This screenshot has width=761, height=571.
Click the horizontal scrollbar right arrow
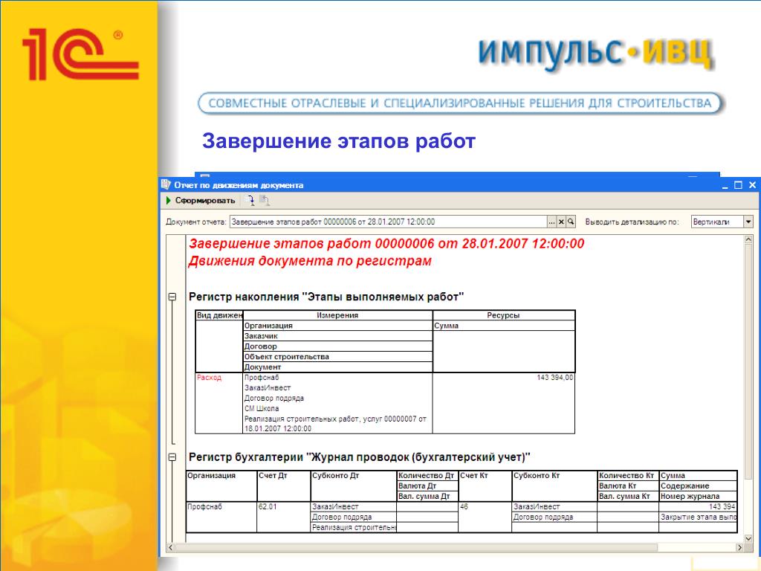coord(739,547)
